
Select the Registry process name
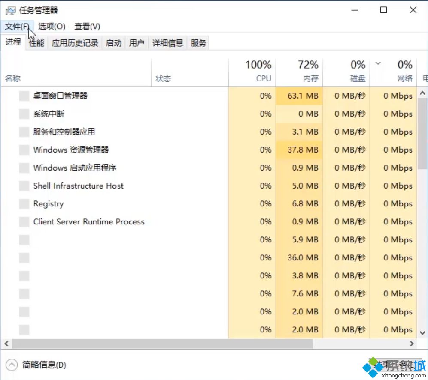click(x=49, y=204)
